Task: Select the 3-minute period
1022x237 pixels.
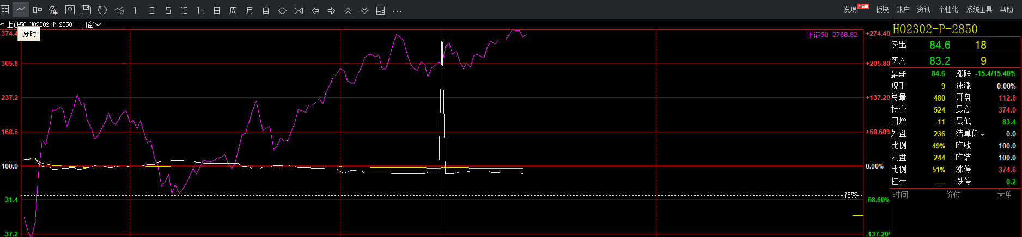Action: tap(151, 10)
